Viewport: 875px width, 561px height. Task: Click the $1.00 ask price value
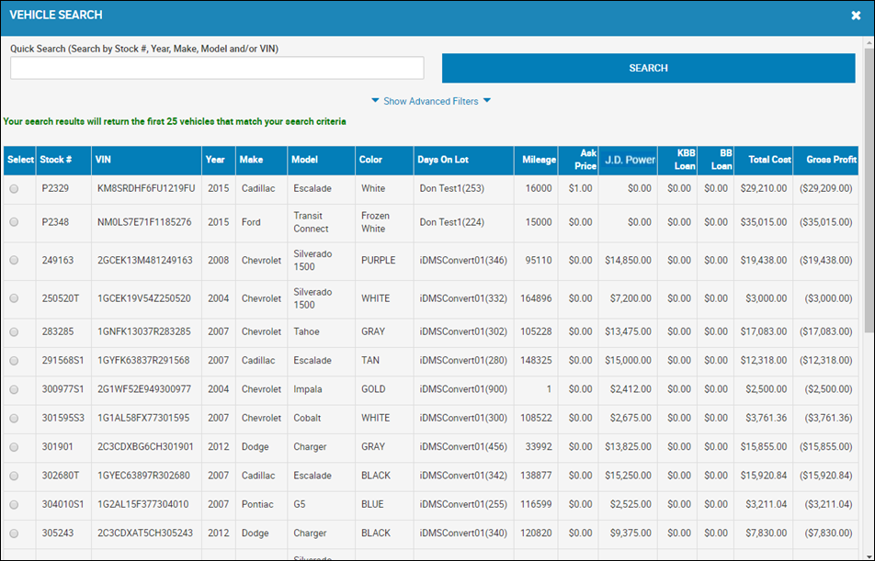click(x=580, y=188)
